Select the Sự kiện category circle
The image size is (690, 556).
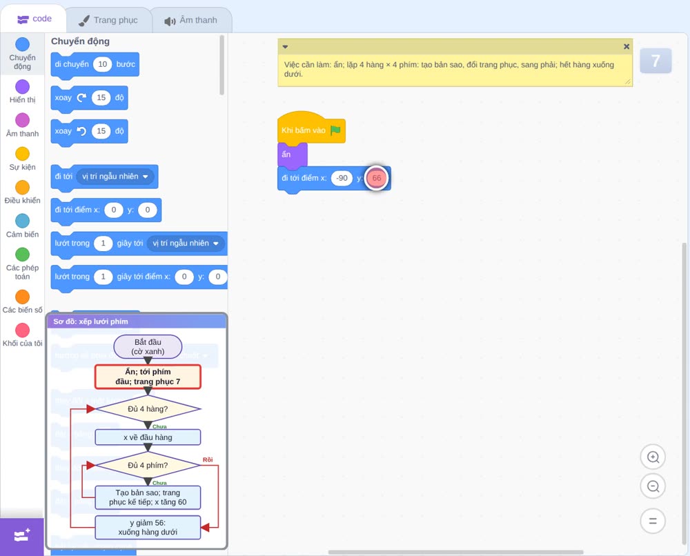point(23,154)
